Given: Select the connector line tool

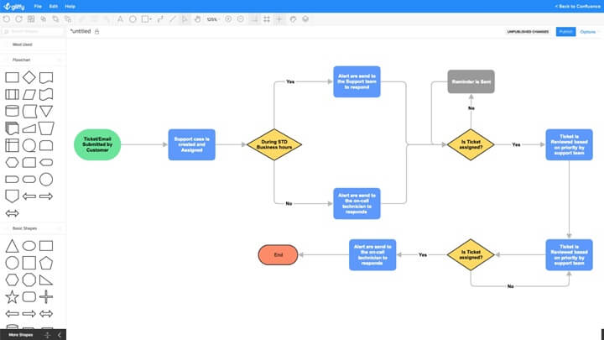Looking at the screenshot, I should [x=160, y=18].
